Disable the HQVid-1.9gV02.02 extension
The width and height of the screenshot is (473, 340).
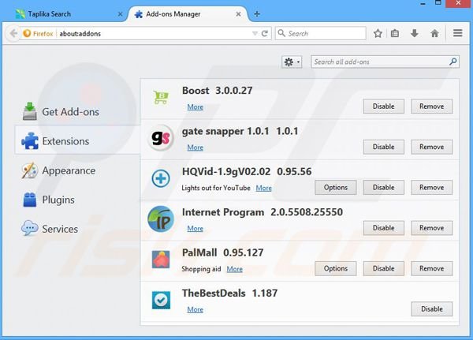(x=383, y=188)
